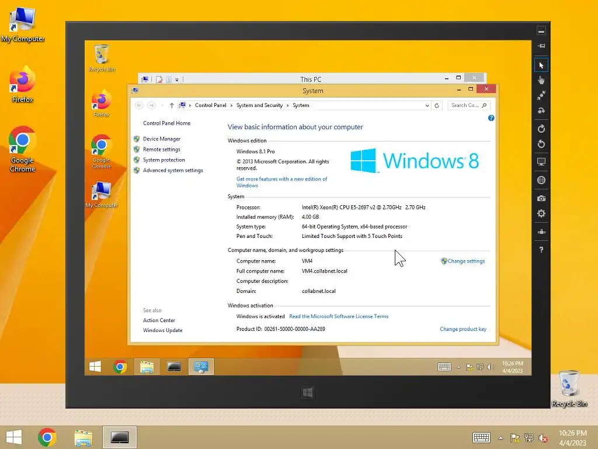The width and height of the screenshot is (598, 449).
Task: Click Get more features with new edition link
Action: (x=281, y=182)
